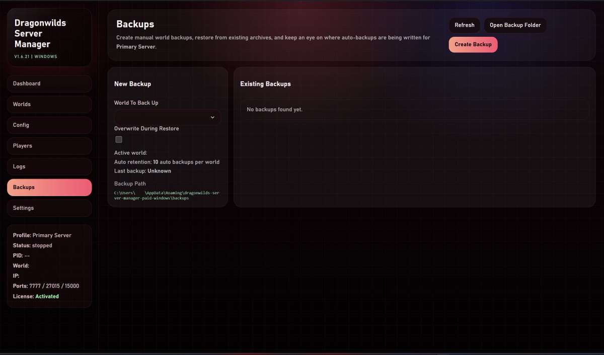Click the Refresh button
The width and height of the screenshot is (604, 355).
(464, 25)
